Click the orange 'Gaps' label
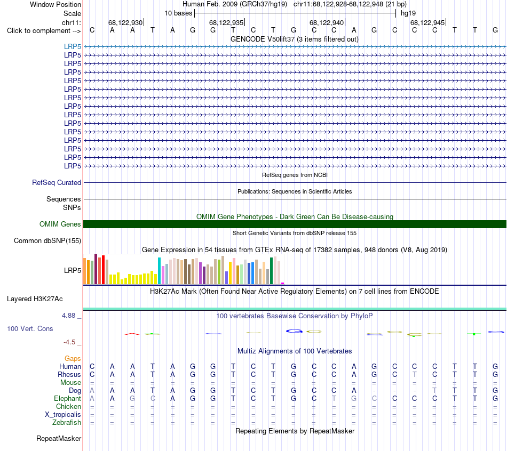The width and height of the screenshot is (507, 451). (x=73, y=359)
